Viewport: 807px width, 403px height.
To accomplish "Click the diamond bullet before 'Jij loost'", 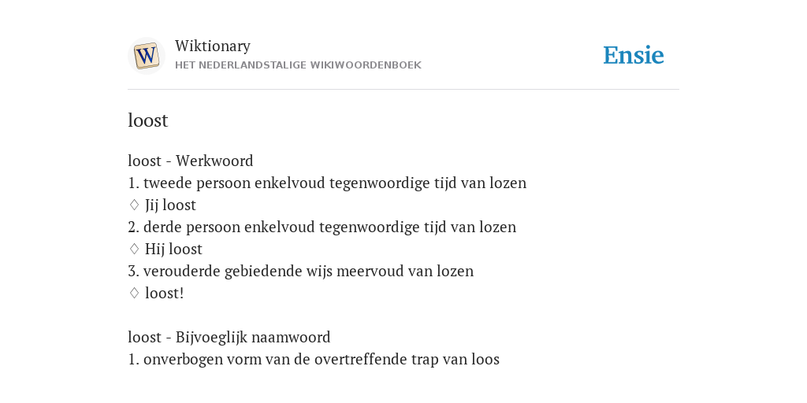I will [134, 205].
